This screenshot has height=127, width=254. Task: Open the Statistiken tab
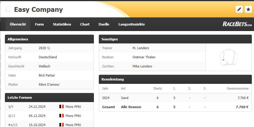point(62,24)
